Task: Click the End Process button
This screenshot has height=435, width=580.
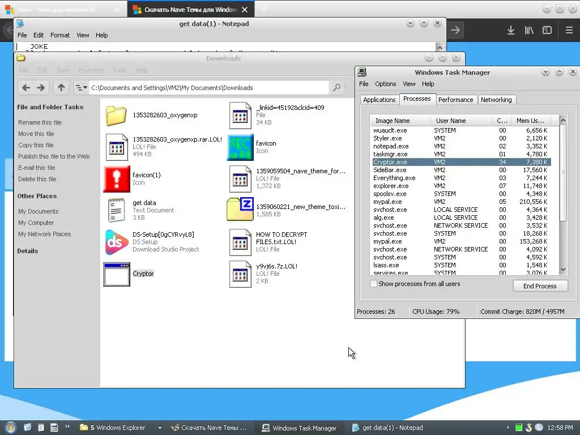Action: (540, 286)
